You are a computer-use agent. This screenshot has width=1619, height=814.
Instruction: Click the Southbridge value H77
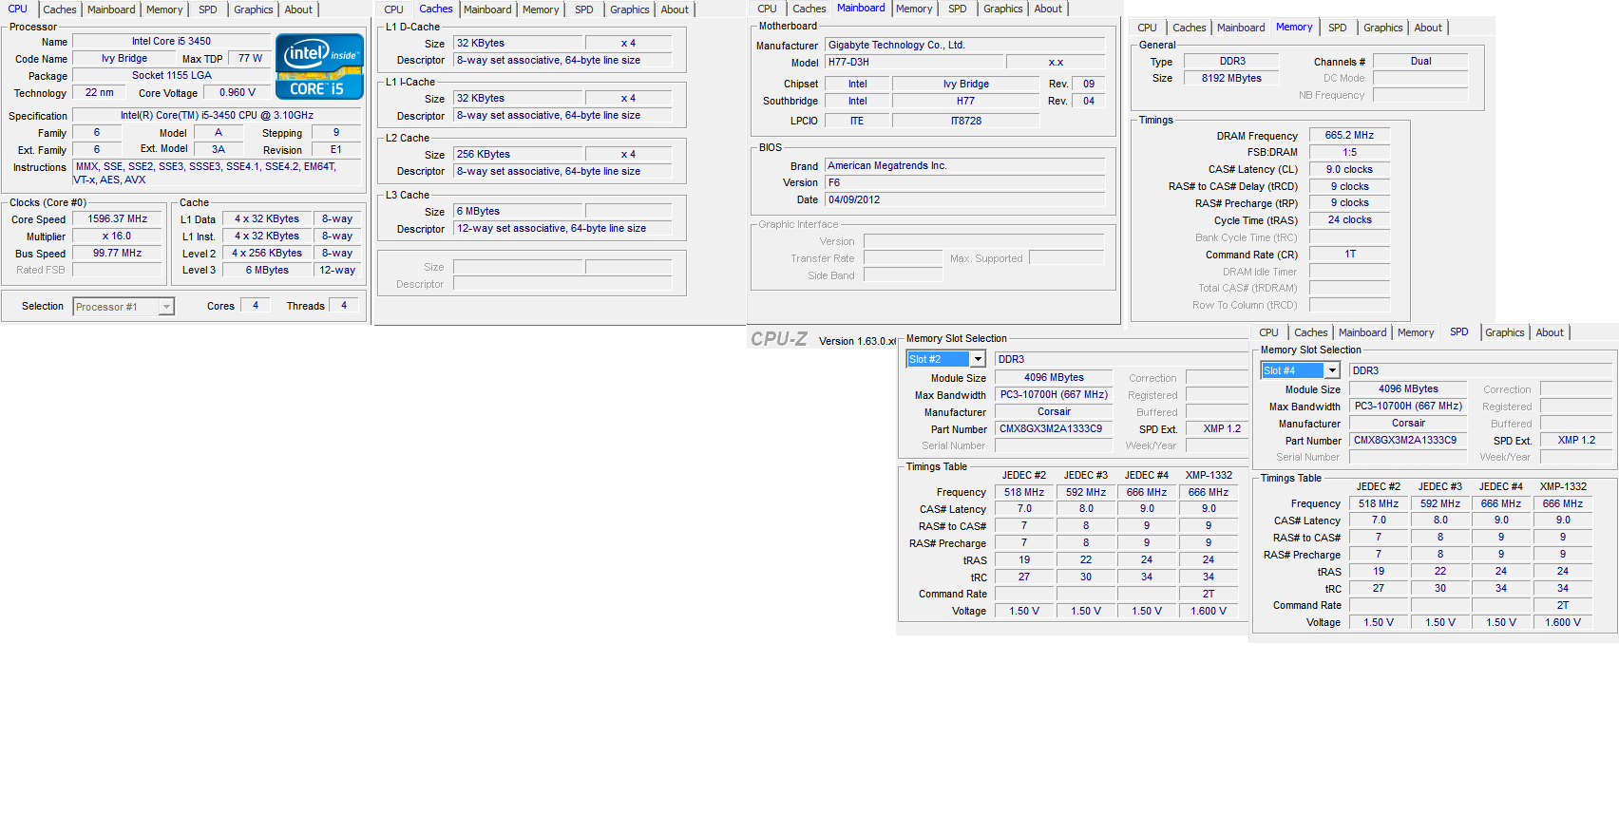point(965,101)
